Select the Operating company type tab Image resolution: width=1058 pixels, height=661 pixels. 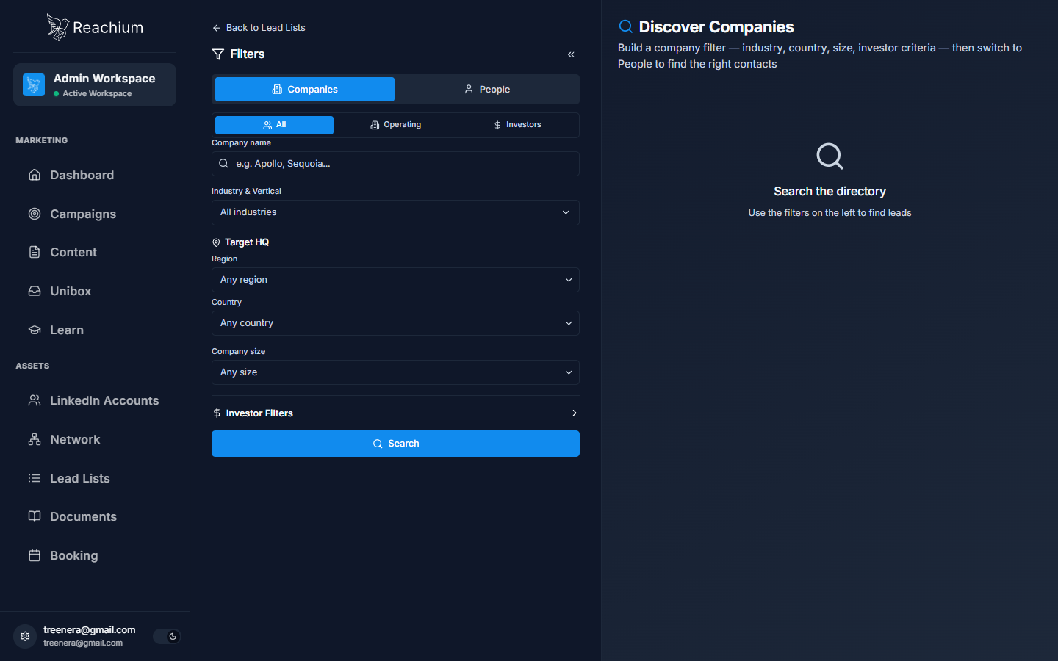(x=395, y=125)
